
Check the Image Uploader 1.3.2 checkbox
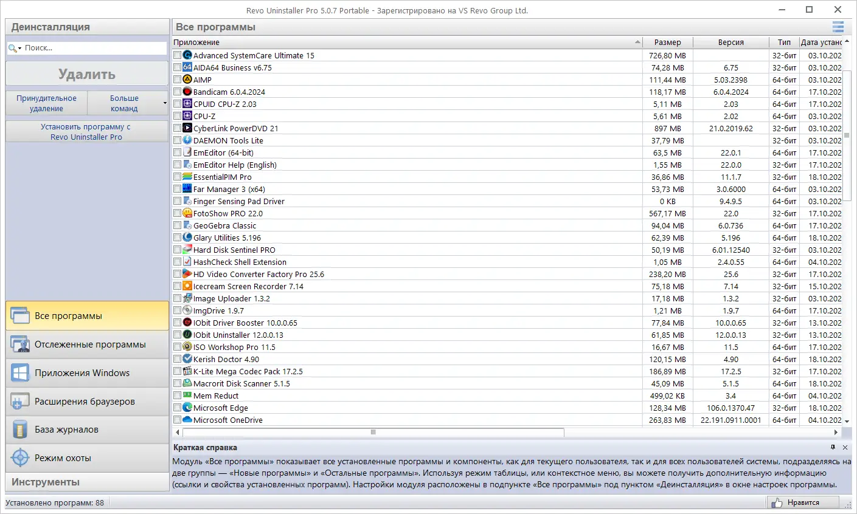coord(178,298)
